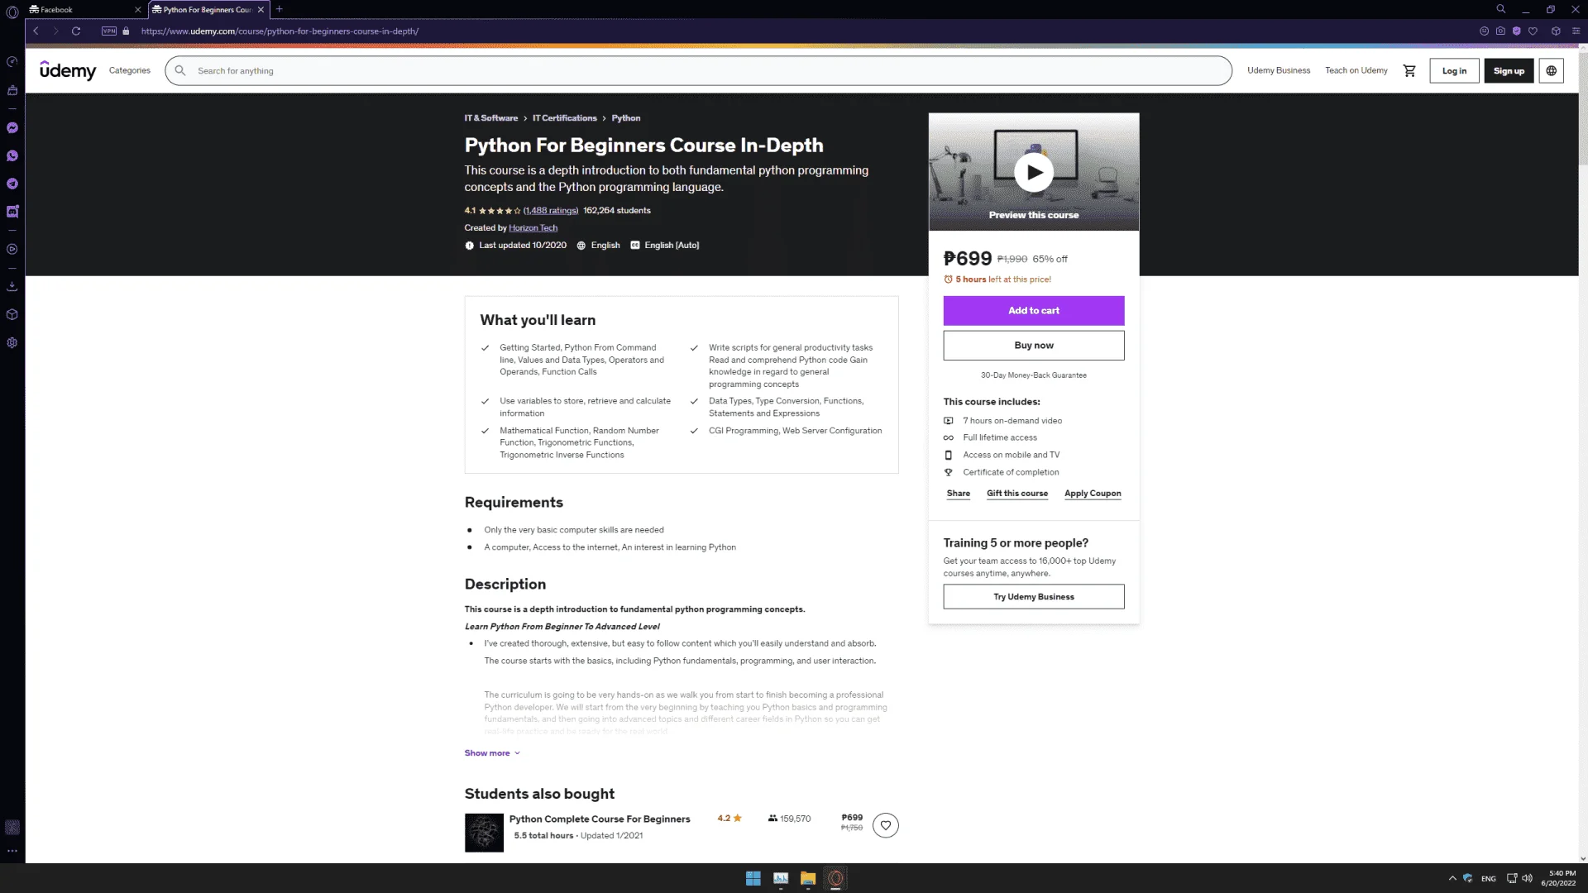Open the ad blocker shield icon
The height and width of the screenshot is (893, 1588).
click(x=1516, y=31)
